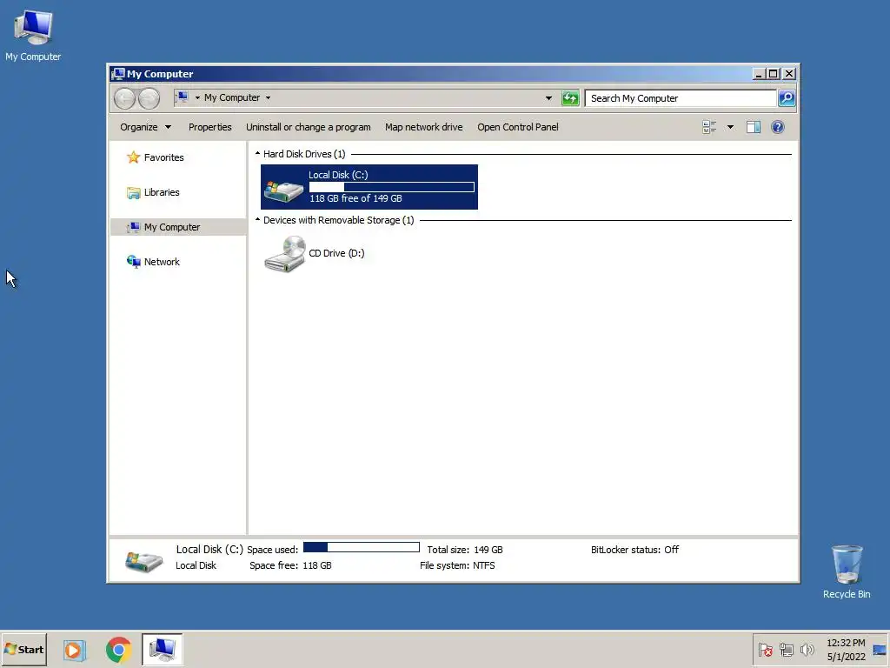Expand the arrow before My Computer breadcrumb
The height and width of the screenshot is (668, 890).
197,97
